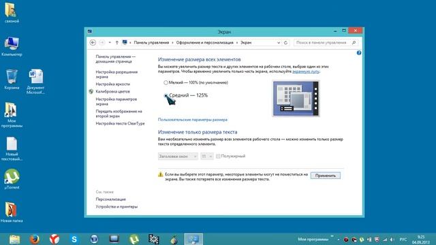The height and width of the screenshot is (245, 436).
Task: Open Компьютер desktop icon
Action: (x=12, y=46)
